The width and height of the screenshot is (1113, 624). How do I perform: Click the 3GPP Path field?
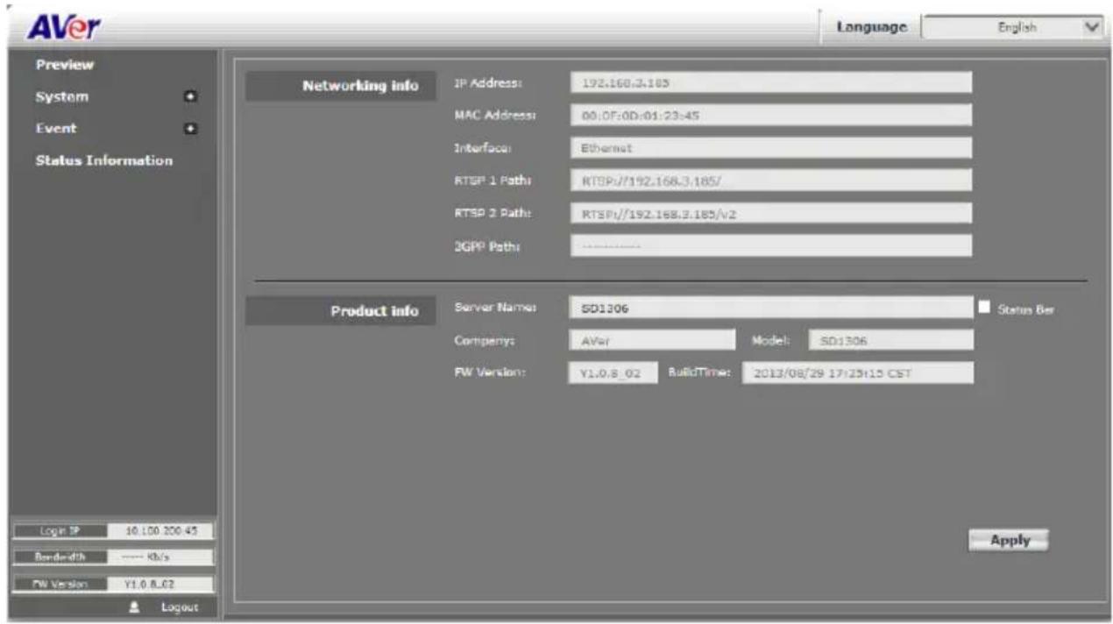coord(771,246)
